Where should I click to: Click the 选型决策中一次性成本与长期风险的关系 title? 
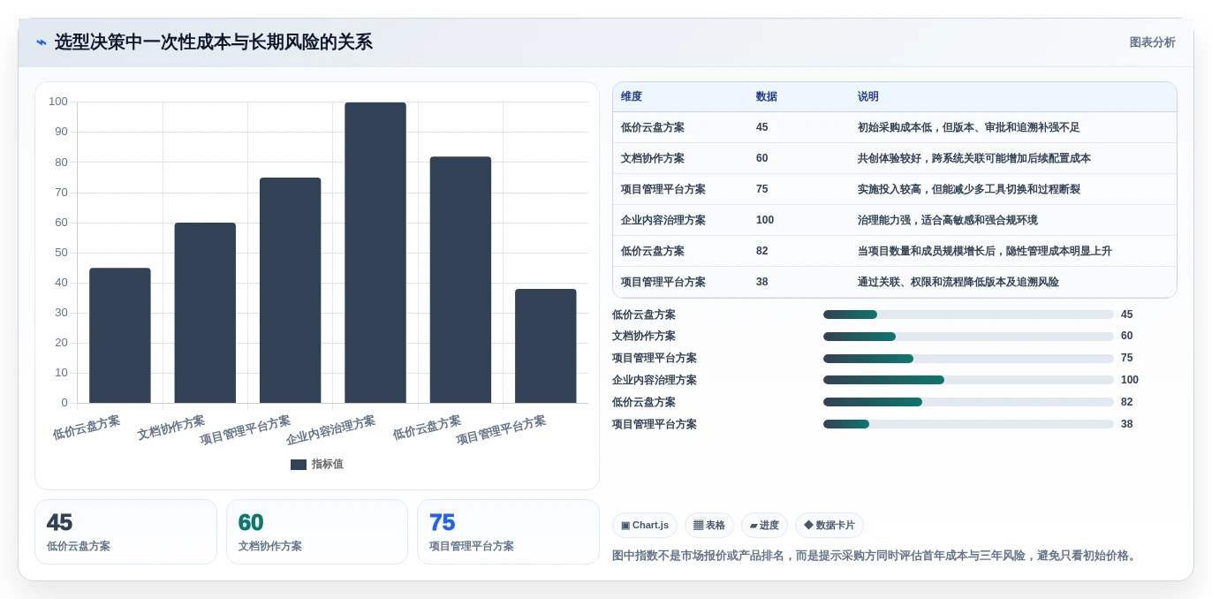pos(213,42)
